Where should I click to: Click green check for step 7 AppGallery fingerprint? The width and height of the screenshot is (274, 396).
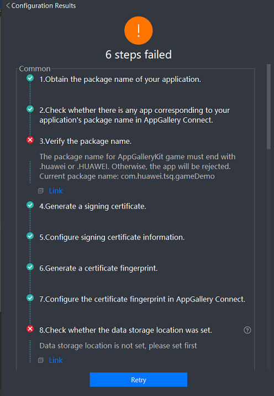30,298
